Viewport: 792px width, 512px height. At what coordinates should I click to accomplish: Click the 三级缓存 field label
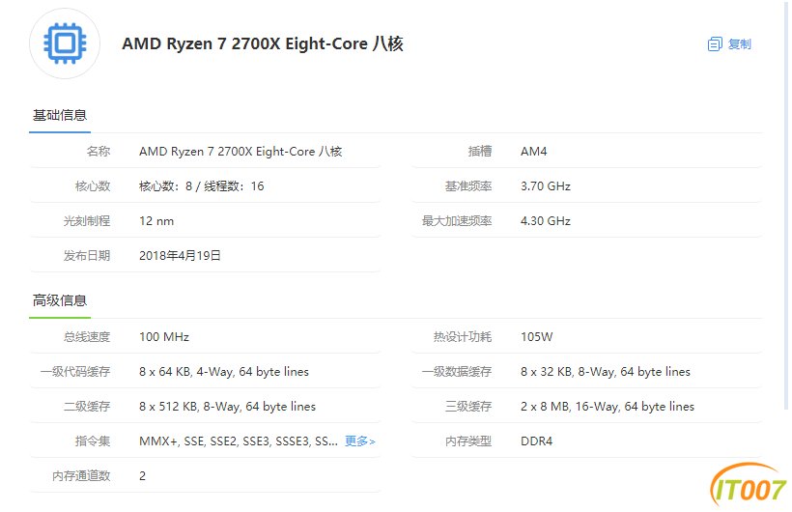pos(468,407)
